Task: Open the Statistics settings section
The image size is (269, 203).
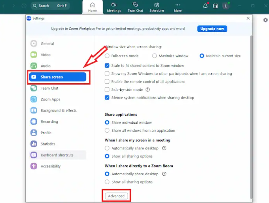Action: [x=58, y=144]
